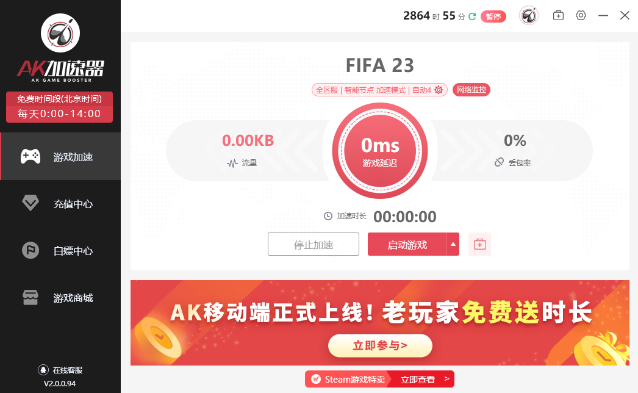Open the 充值中心 sidebar tab
The height and width of the screenshot is (393, 638).
tap(60, 204)
